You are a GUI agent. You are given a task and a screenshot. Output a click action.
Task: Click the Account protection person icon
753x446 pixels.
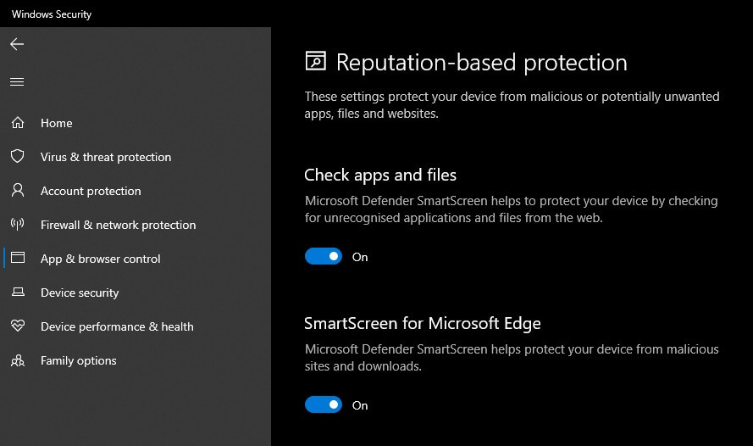pos(18,190)
